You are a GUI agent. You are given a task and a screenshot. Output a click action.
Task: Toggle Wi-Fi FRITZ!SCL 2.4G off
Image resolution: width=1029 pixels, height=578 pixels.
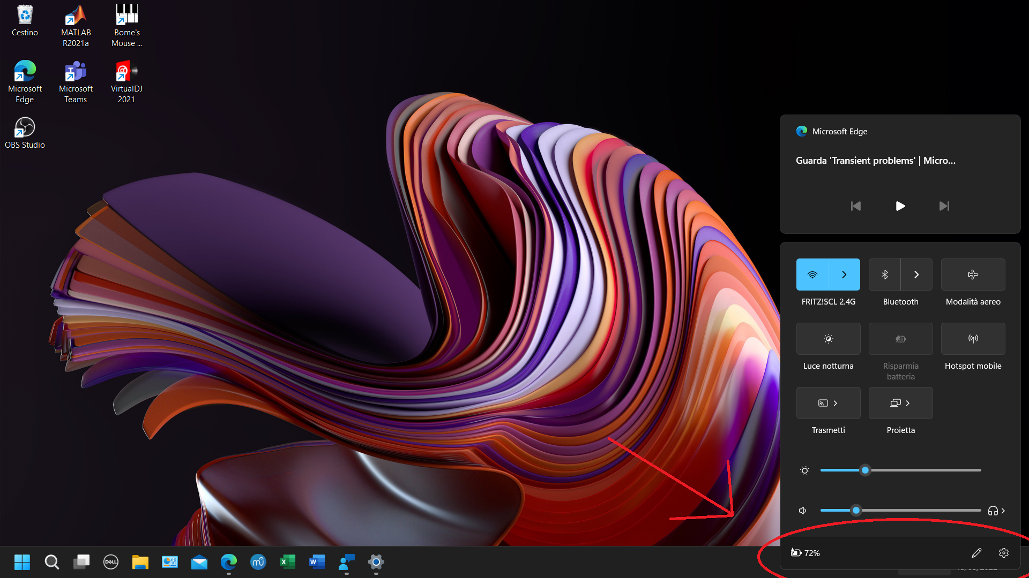(x=812, y=275)
